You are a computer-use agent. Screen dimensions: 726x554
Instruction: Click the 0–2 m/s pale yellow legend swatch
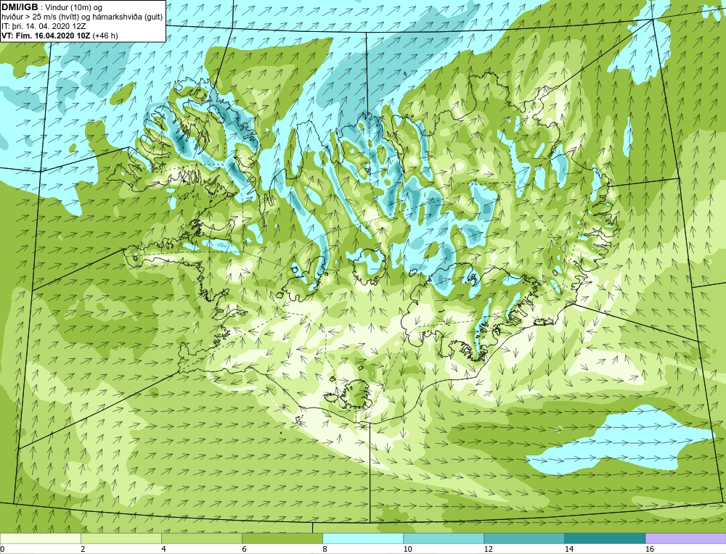click(40, 538)
